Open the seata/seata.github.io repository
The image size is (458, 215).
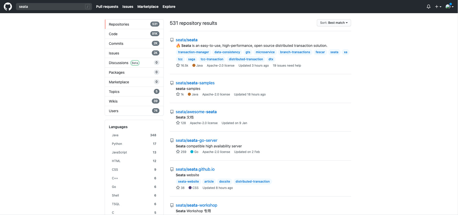tap(195, 169)
